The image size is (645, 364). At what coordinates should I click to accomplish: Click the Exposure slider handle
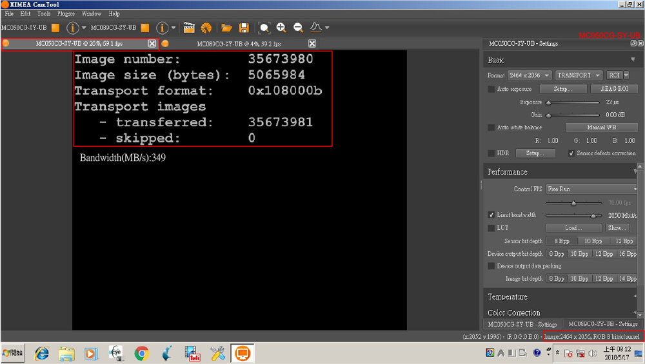click(x=548, y=102)
